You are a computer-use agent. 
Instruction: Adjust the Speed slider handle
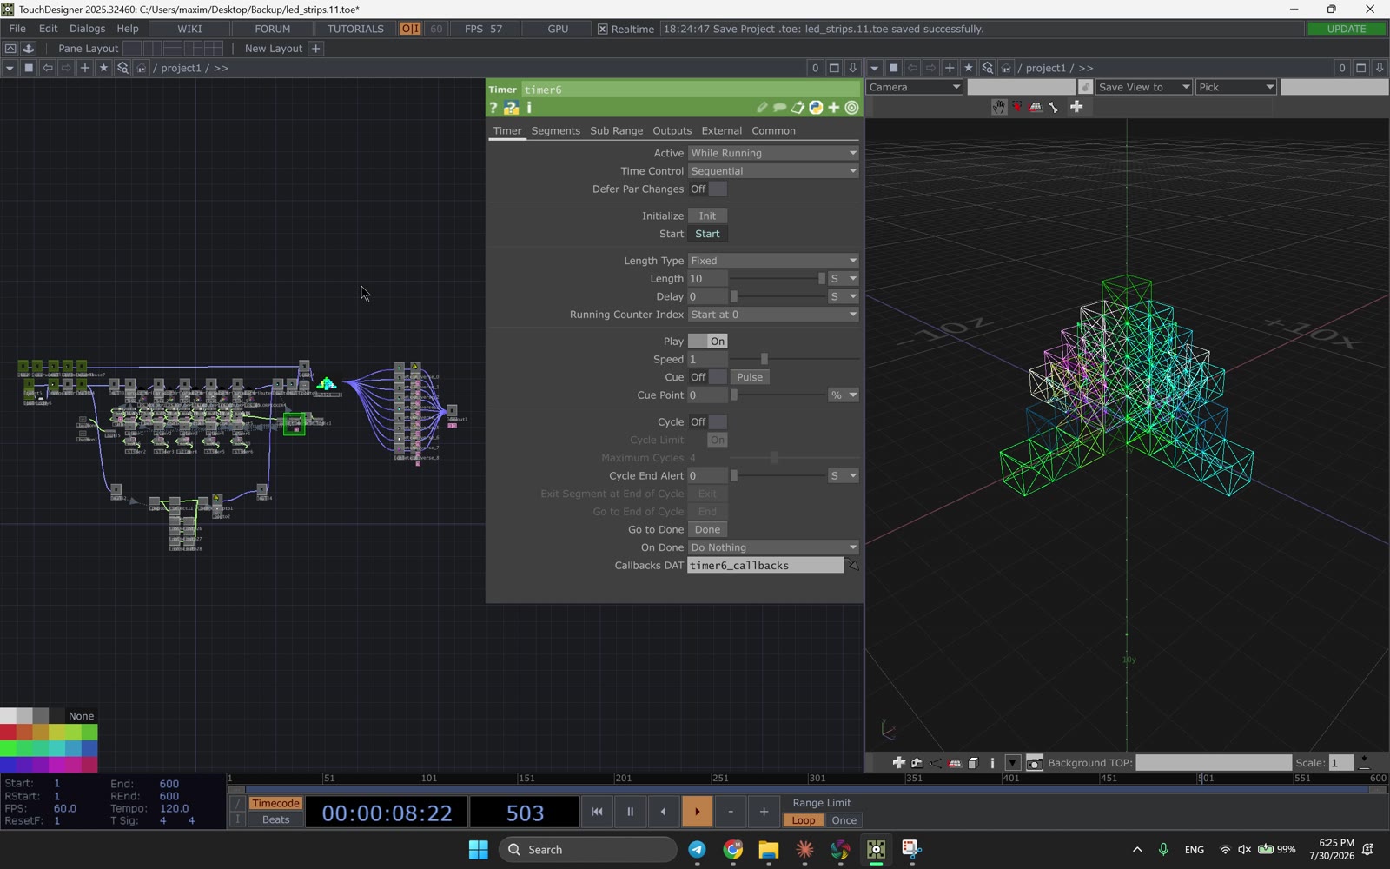tap(764, 360)
